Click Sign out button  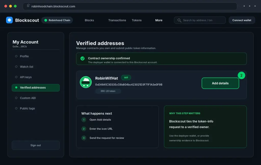click(36, 145)
